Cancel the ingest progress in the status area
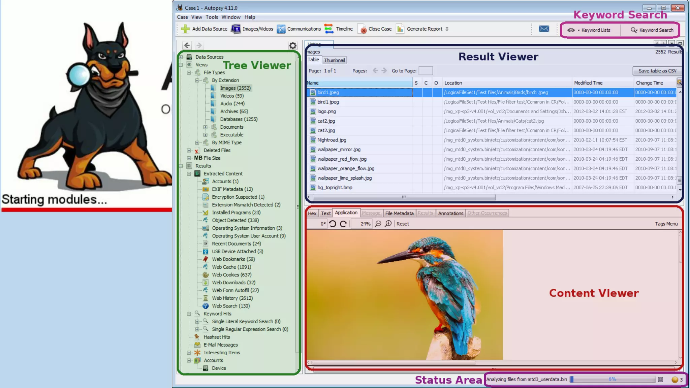This screenshot has height=388, width=690. (661, 380)
